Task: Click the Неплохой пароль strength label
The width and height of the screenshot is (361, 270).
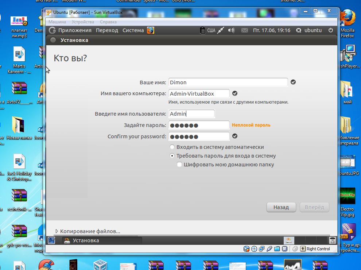Action: (251, 125)
